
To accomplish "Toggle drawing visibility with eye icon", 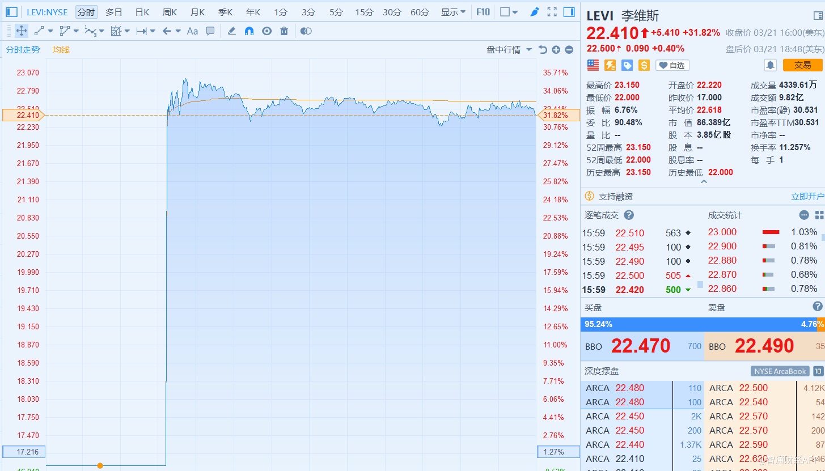I will click(266, 31).
